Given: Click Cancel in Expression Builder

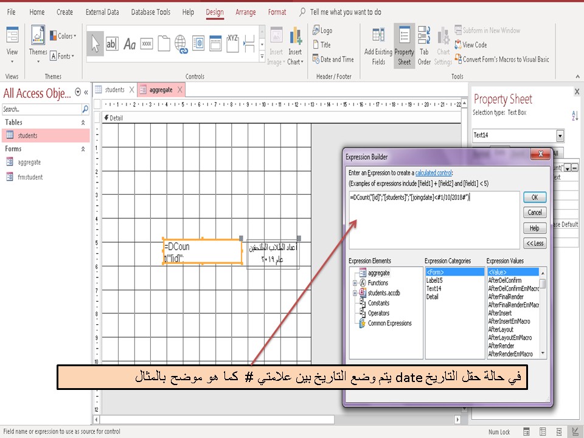Looking at the screenshot, I should 535,212.
